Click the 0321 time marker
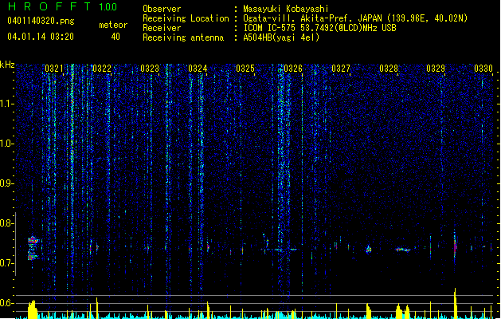The image size is (501, 319). [x=54, y=68]
